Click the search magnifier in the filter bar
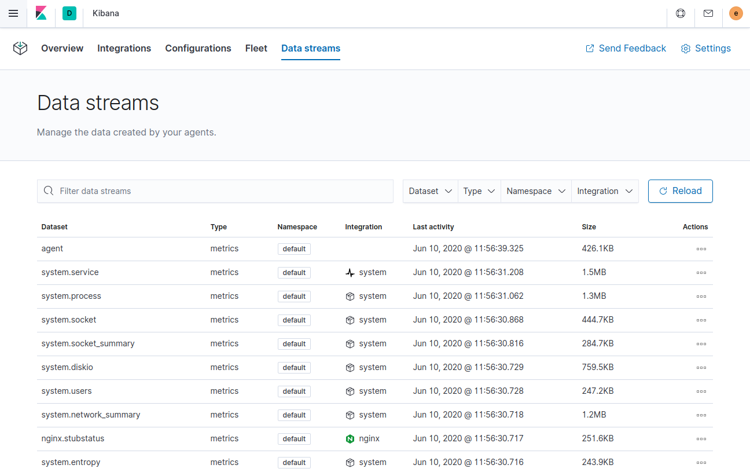The height and width of the screenshot is (472, 750). click(49, 191)
